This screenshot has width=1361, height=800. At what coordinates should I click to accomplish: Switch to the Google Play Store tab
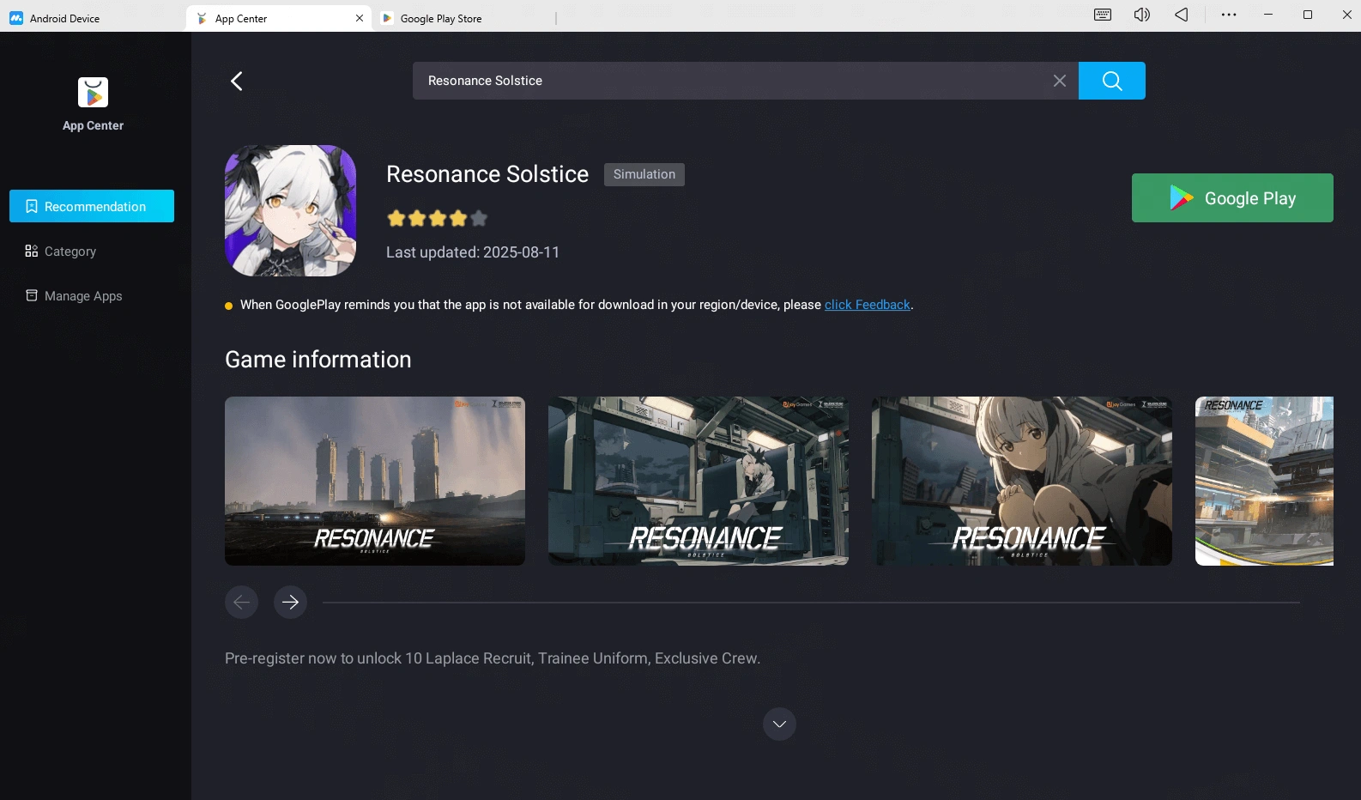pyautogui.click(x=463, y=18)
